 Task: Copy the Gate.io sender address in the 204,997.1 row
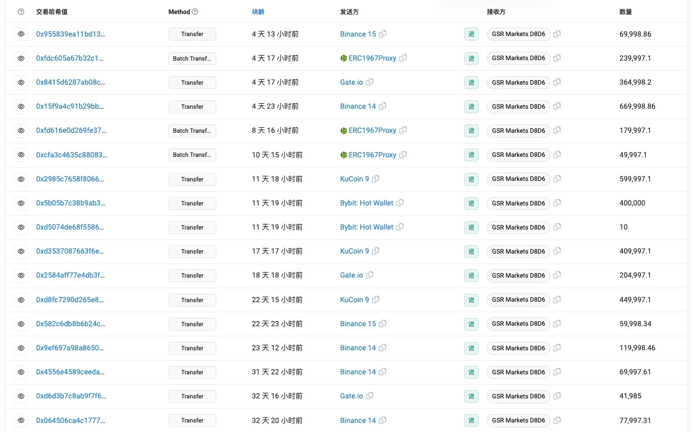tap(370, 275)
